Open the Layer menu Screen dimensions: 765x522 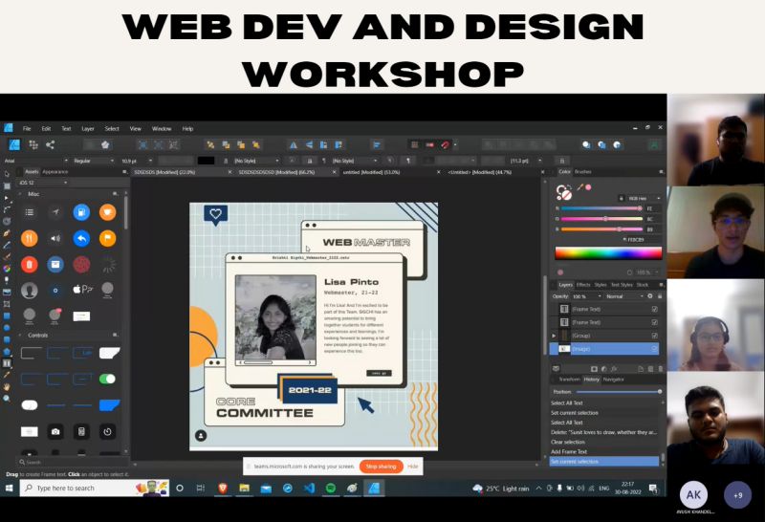(88, 129)
